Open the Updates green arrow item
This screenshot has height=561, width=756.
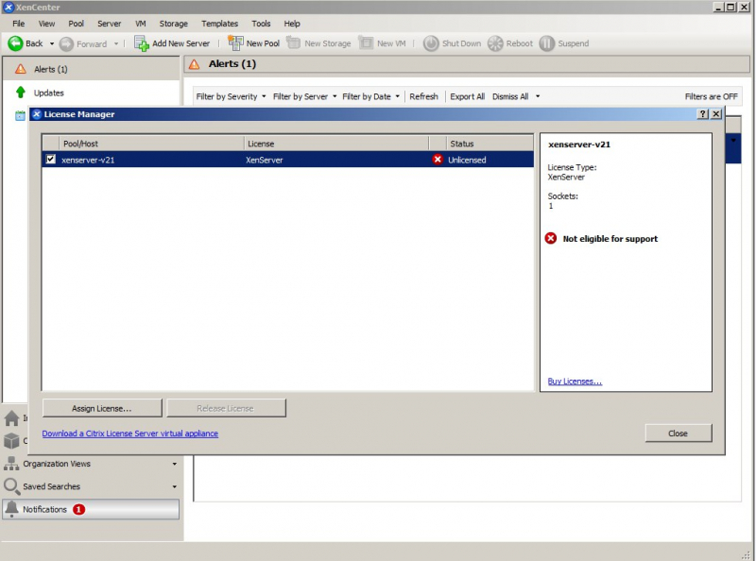tap(21, 93)
